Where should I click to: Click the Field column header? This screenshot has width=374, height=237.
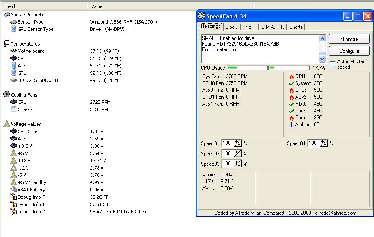[45, 6]
